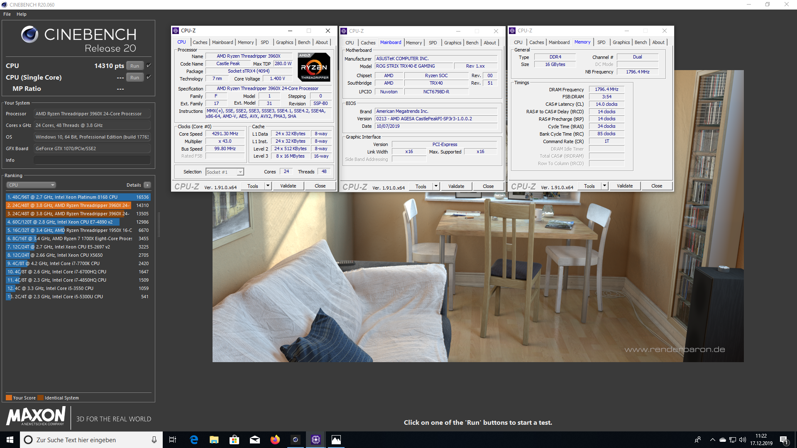Open volume control tray icon
This screenshot has height=448, width=797.
coord(743,440)
